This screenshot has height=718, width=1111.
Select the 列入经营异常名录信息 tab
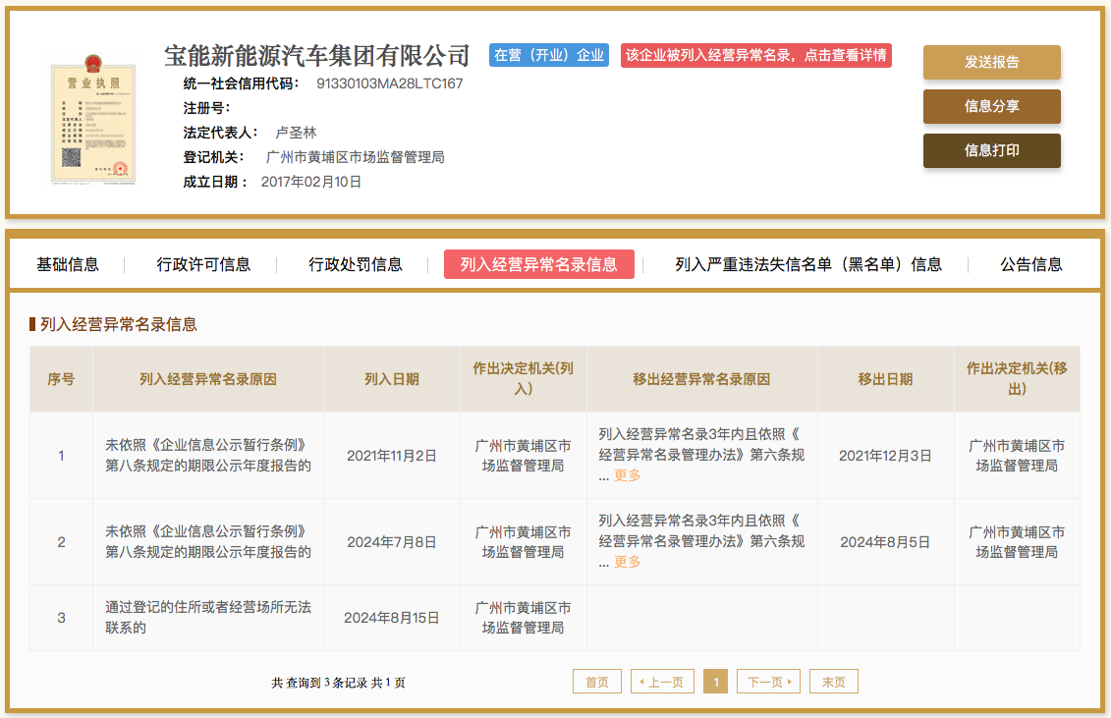(x=538, y=264)
